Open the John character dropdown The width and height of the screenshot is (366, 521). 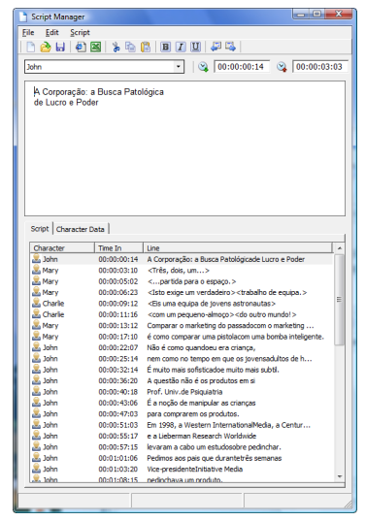point(179,67)
